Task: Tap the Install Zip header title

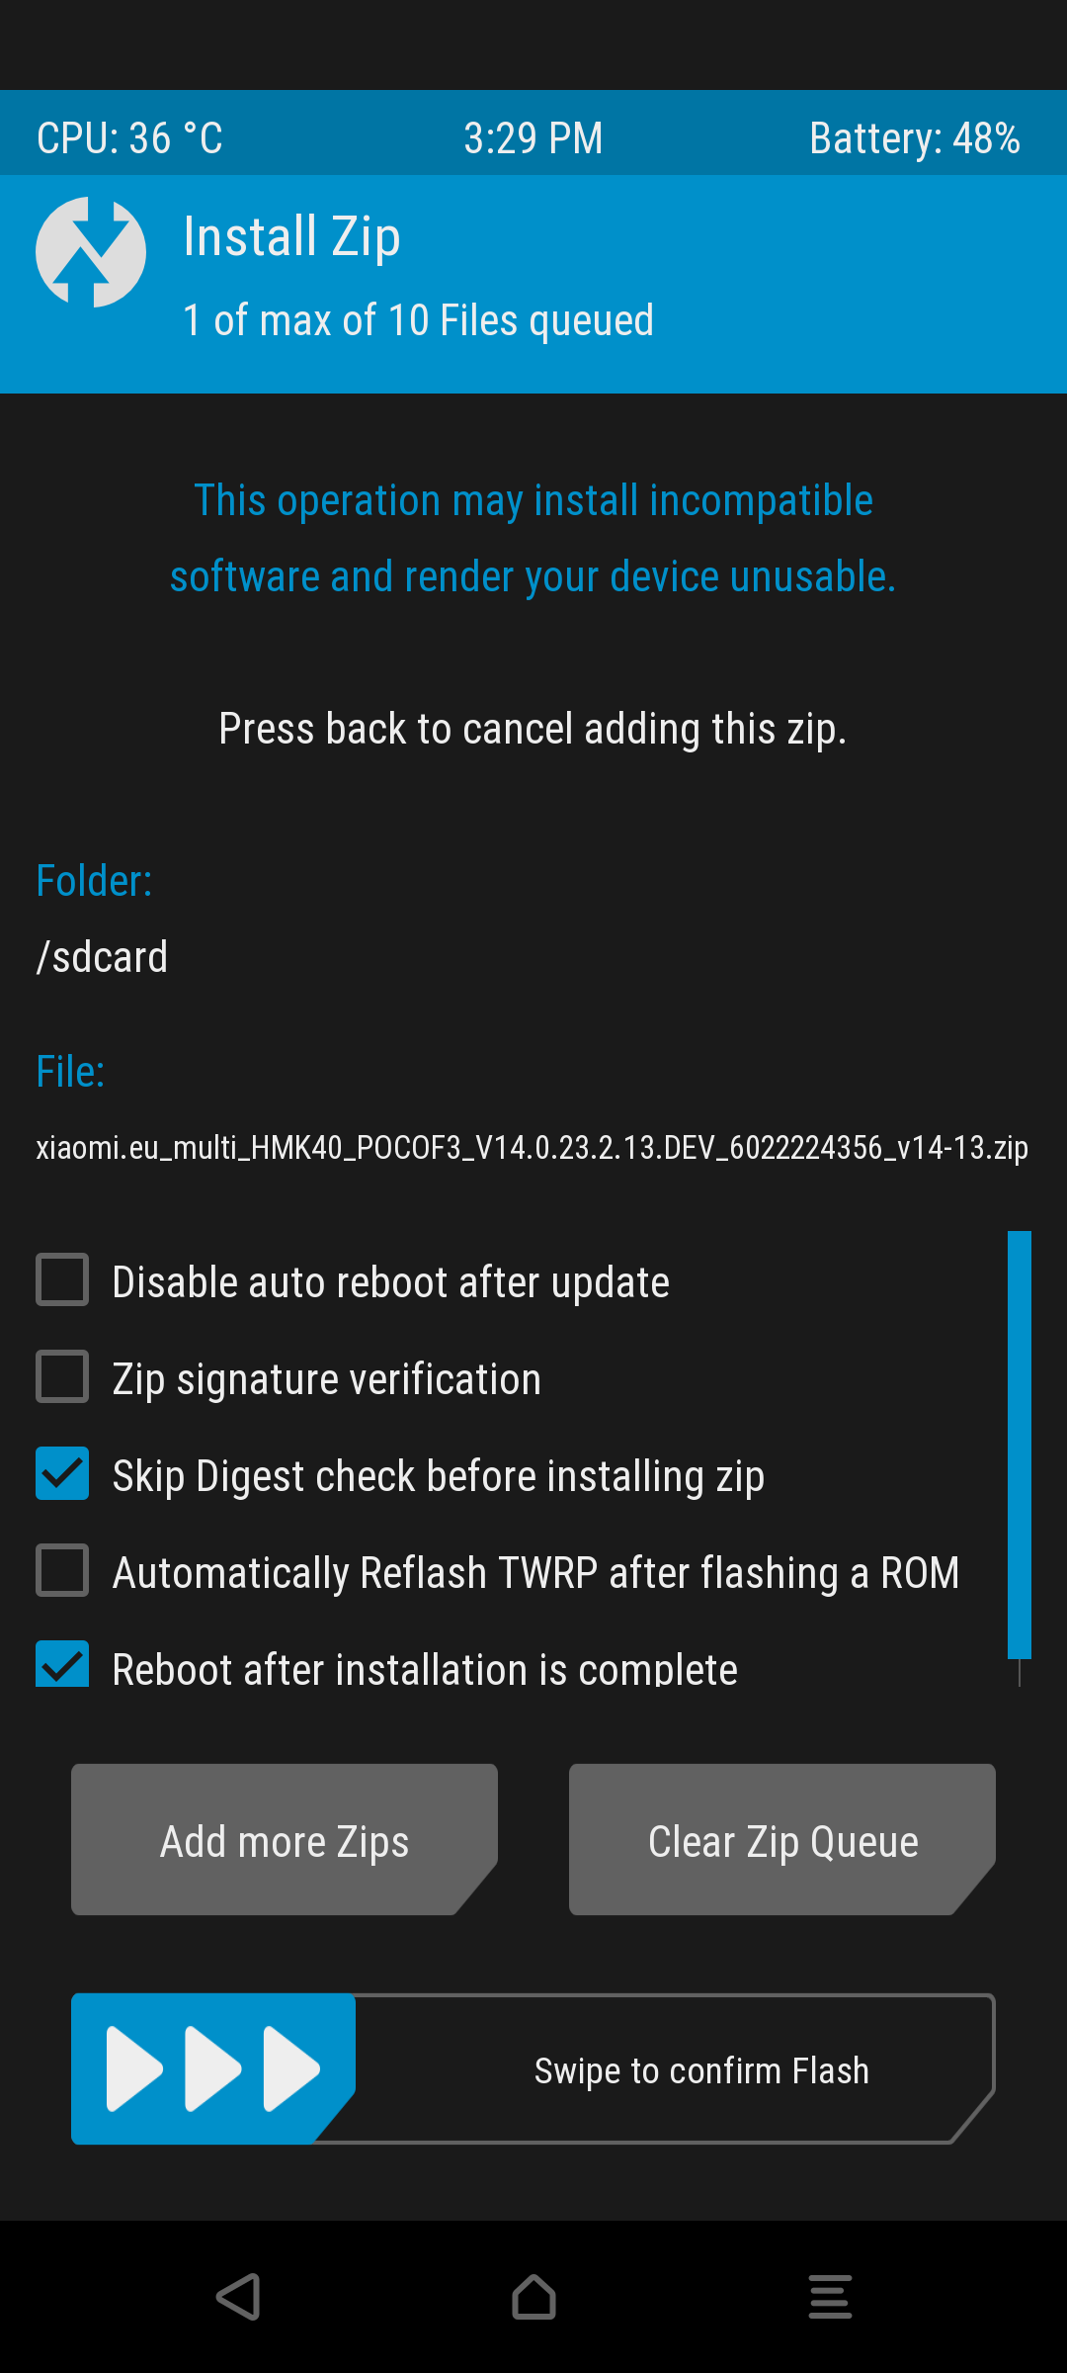Action: [x=291, y=237]
